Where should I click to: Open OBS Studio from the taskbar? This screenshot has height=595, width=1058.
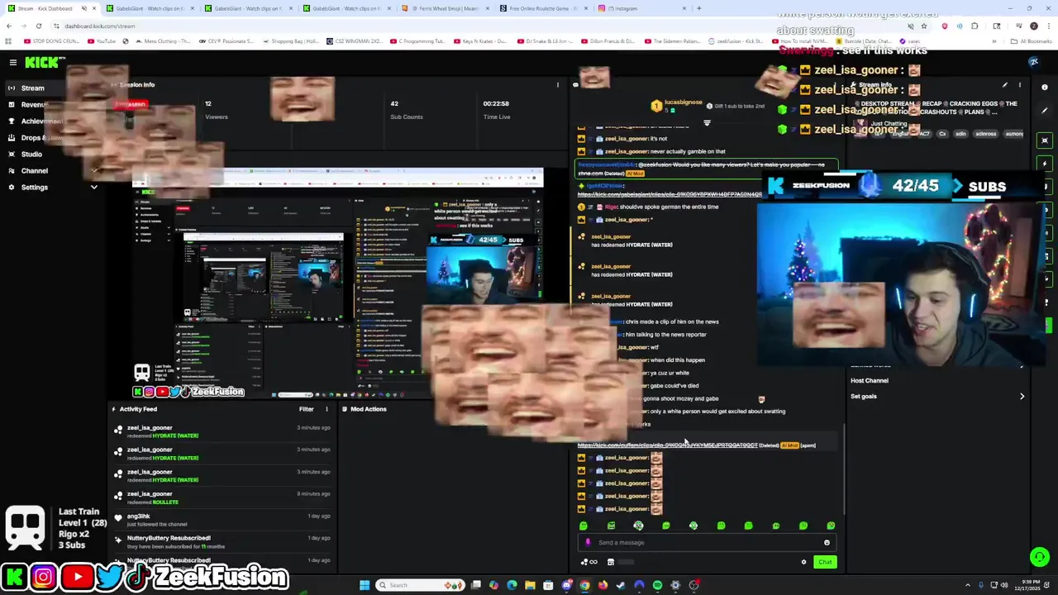point(693,585)
